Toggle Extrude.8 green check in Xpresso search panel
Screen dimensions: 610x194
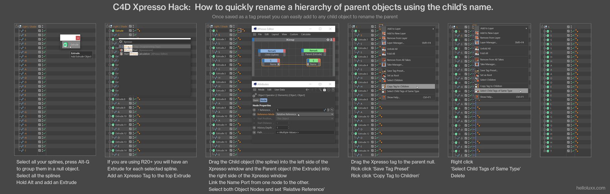click(135, 99)
